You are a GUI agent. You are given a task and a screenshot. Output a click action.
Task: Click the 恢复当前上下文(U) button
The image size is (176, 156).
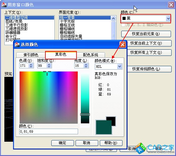click(x=149, y=43)
